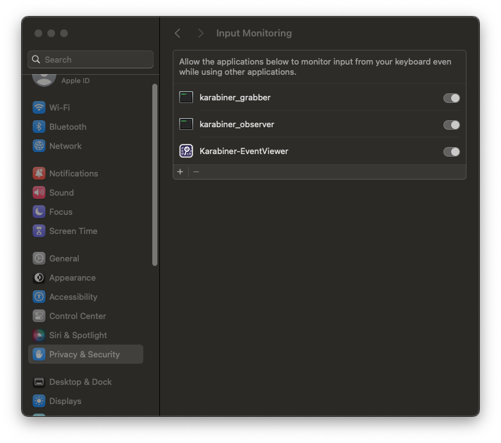Toggle karabiner_grabber input monitoring switch

(x=451, y=98)
